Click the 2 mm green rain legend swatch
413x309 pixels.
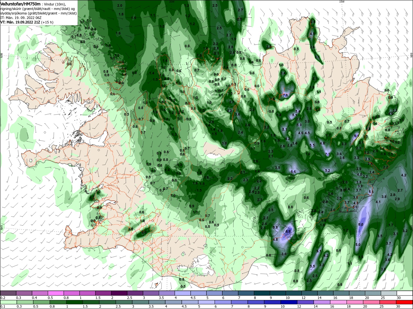pyautogui.click(x=107, y=302)
